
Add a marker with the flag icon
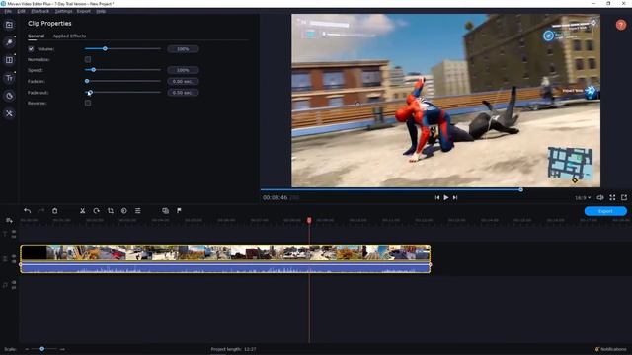[x=179, y=210]
